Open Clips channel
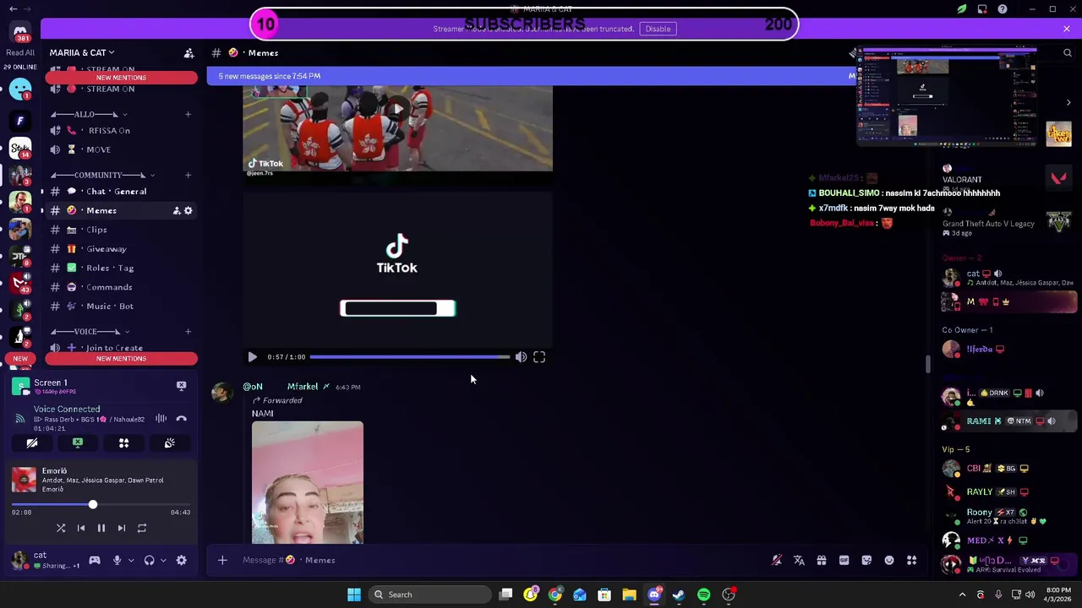1082x608 pixels. [x=121, y=230]
